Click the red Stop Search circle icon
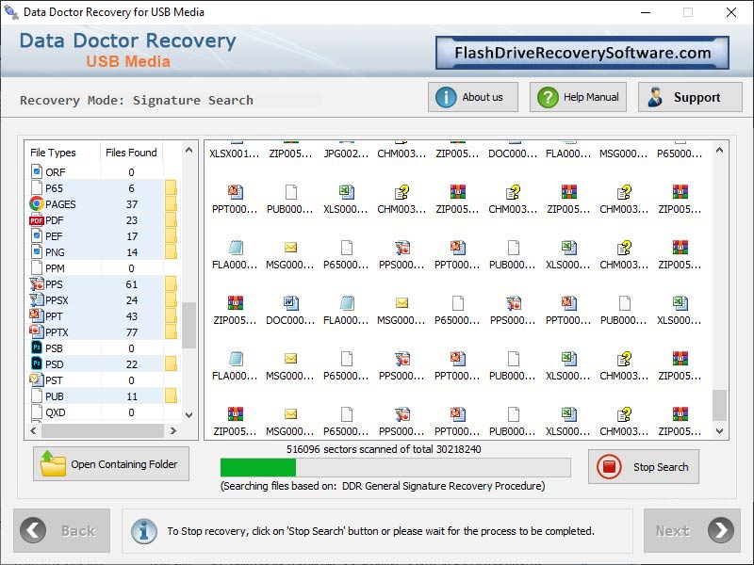 coord(611,466)
